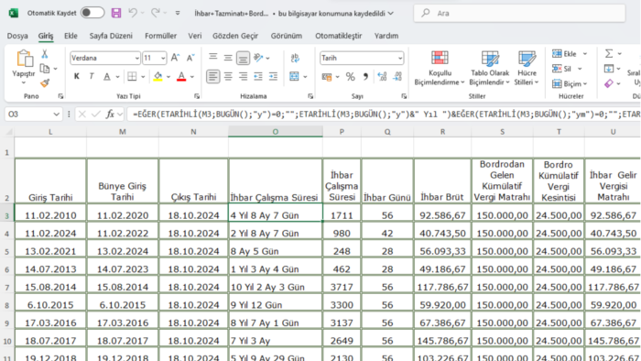Click the Format Painter brush icon

[45, 83]
